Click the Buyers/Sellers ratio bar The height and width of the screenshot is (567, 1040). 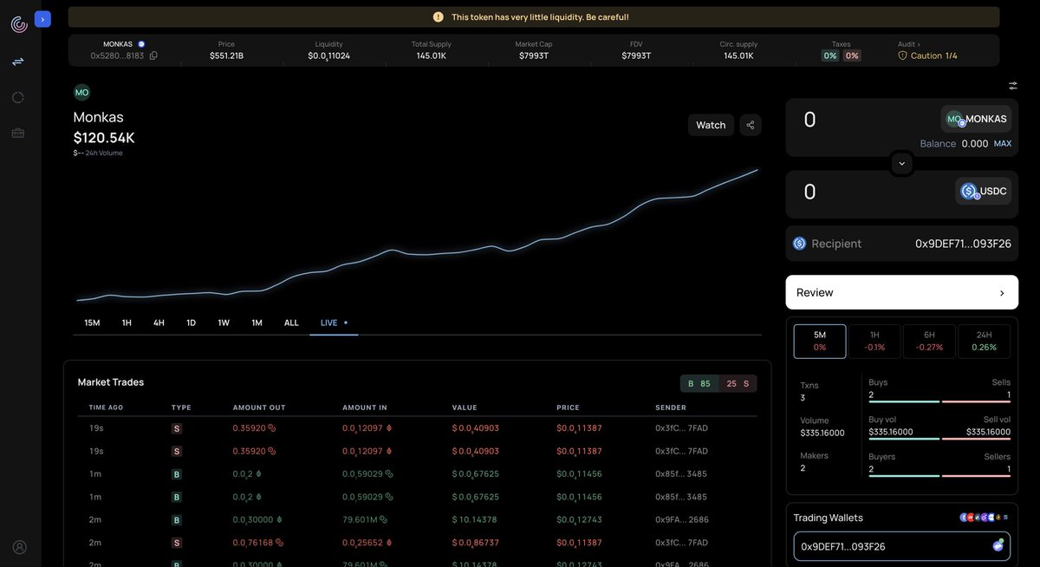coord(939,476)
